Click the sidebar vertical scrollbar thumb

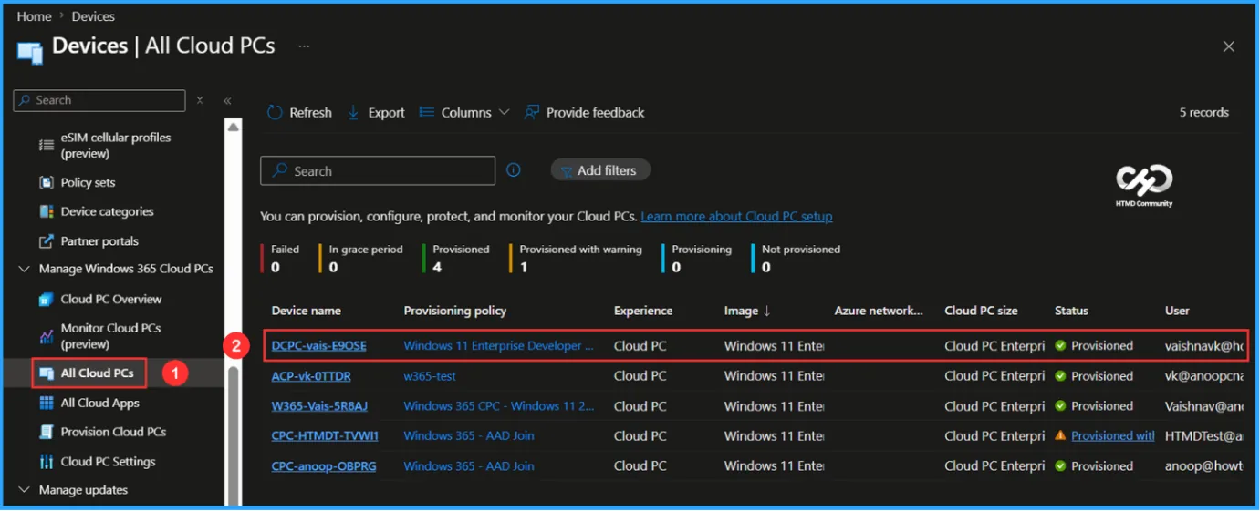234,434
